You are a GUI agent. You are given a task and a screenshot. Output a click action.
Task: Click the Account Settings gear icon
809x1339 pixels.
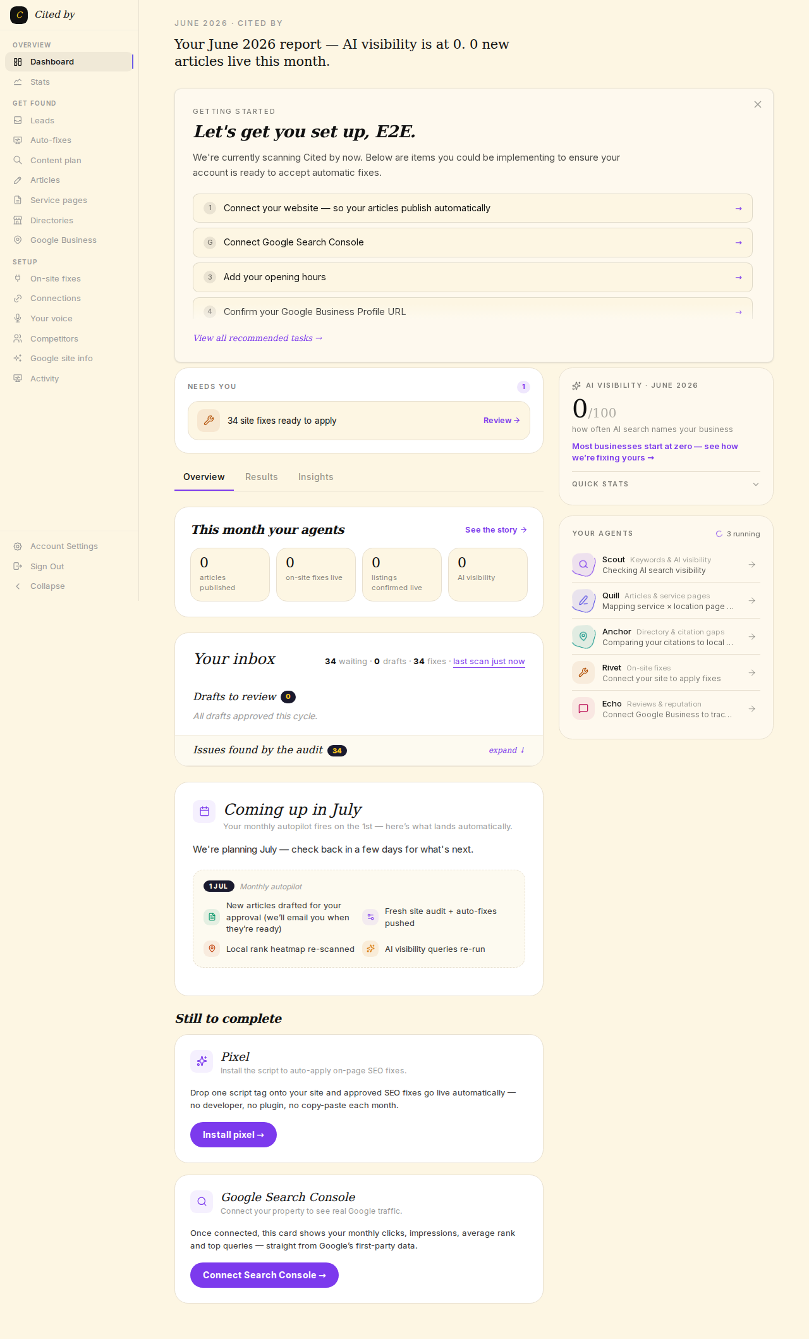pos(18,546)
